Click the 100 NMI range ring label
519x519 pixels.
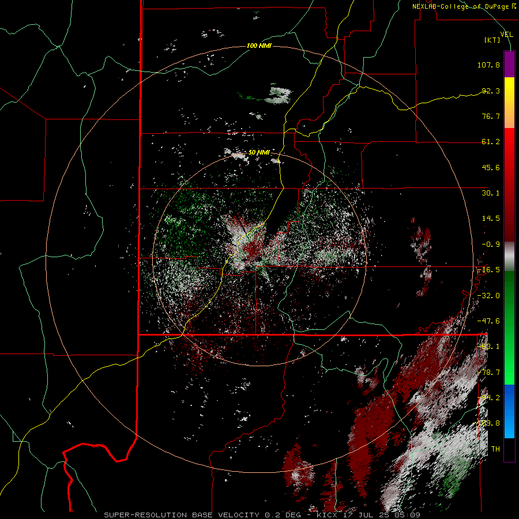point(259,46)
